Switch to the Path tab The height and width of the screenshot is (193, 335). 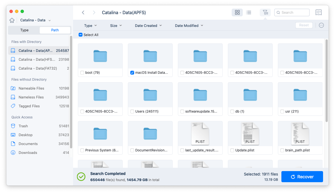pyautogui.click(x=55, y=30)
